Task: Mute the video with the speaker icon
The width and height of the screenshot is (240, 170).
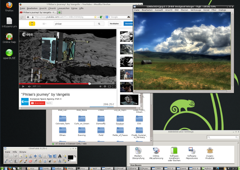Action: (x=29, y=86)
